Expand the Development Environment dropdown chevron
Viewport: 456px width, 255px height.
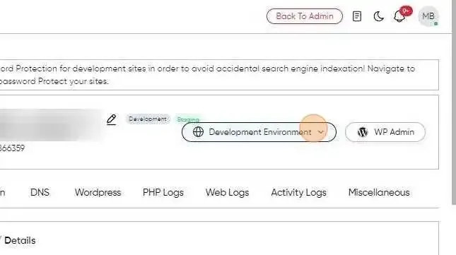coord(320,132)
